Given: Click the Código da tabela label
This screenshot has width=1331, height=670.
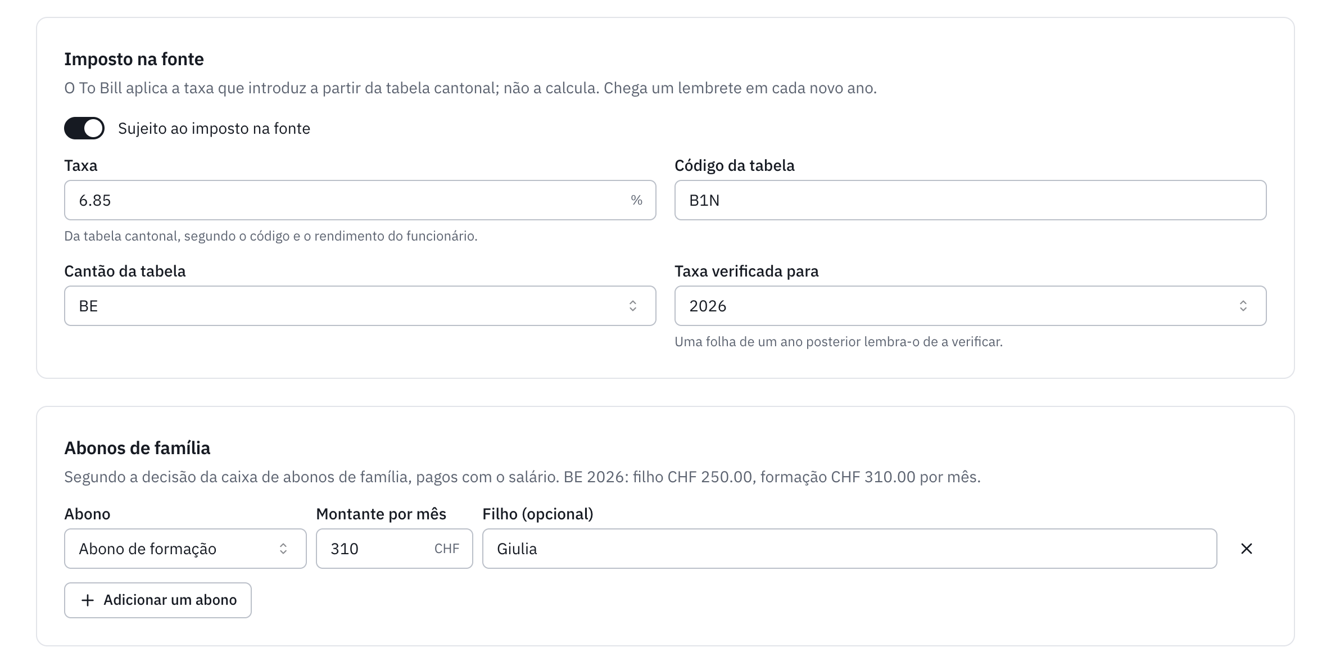Looking at the screenshot, I should coord(735,165).
